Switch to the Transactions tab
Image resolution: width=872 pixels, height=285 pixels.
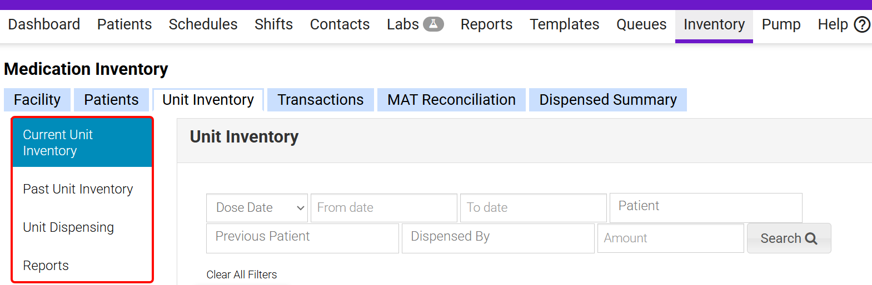(320, 100)
